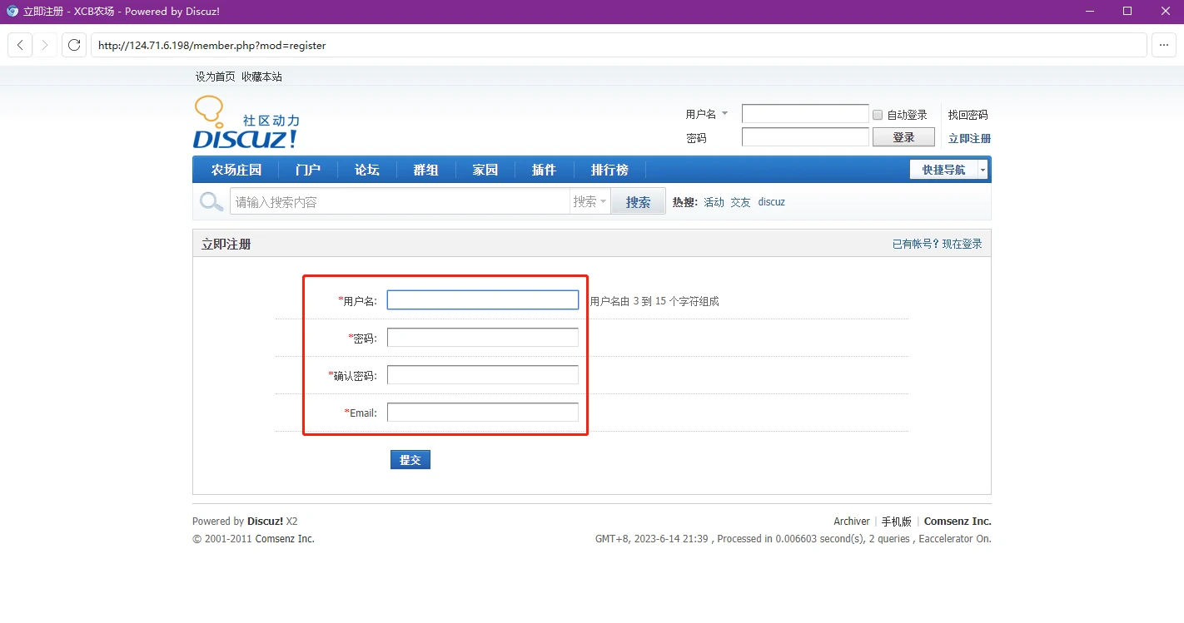The image size is (1184, 623).
Task: Focus the 确认密码 input field
Action: point(482,375)
